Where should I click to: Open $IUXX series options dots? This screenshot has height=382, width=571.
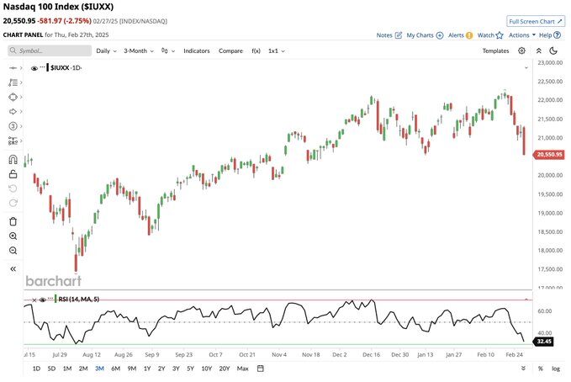(43, 67)
